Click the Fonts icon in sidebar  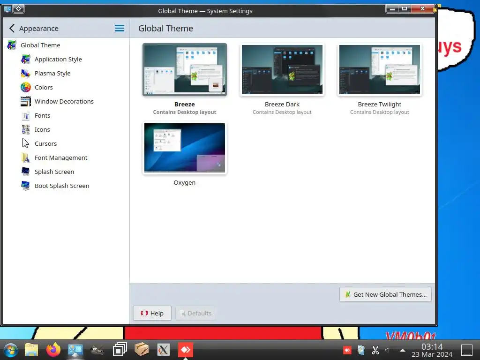coord(26,115)
